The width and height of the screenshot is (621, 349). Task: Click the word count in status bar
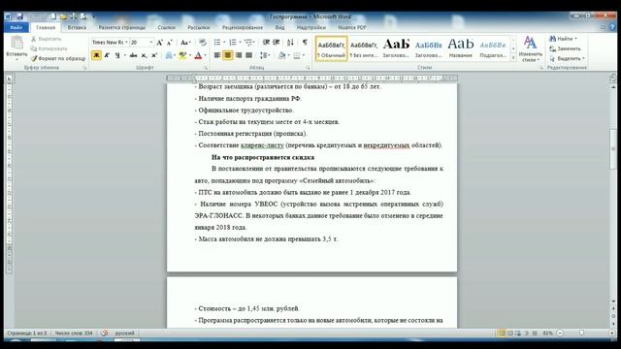pyautogui.click(x=74, y=333)
